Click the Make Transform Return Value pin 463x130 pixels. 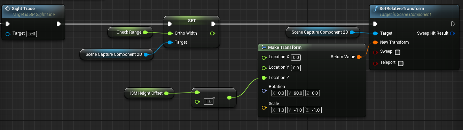359,57
